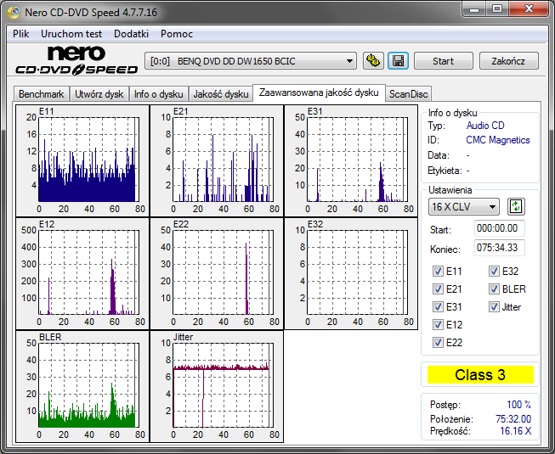
Task: Click the CMC Magnetics ID value
Action: click(498, 140)
